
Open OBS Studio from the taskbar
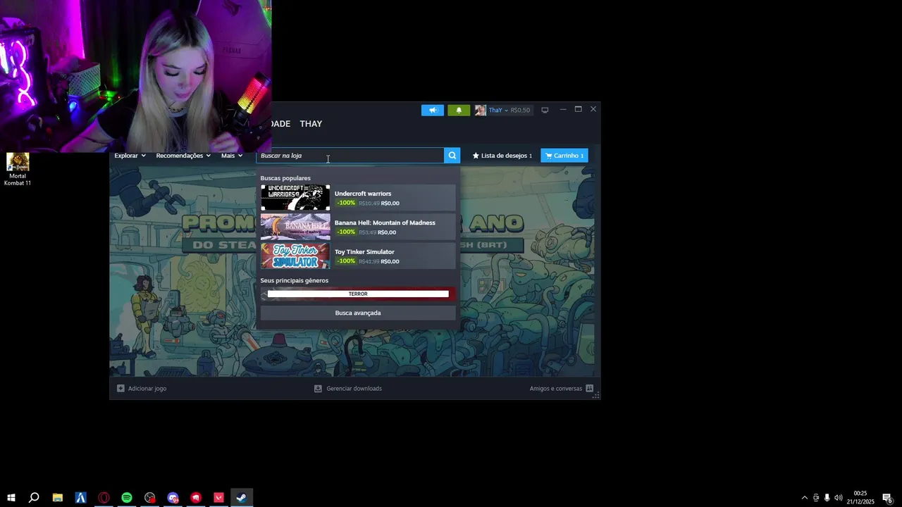click(x=150, y=498)
